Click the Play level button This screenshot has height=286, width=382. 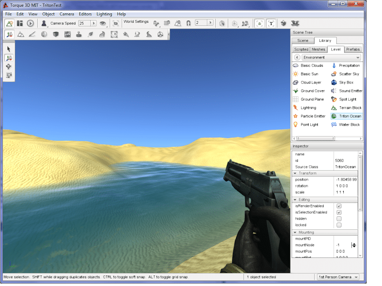pyautogui.click(x=30, y=23)
